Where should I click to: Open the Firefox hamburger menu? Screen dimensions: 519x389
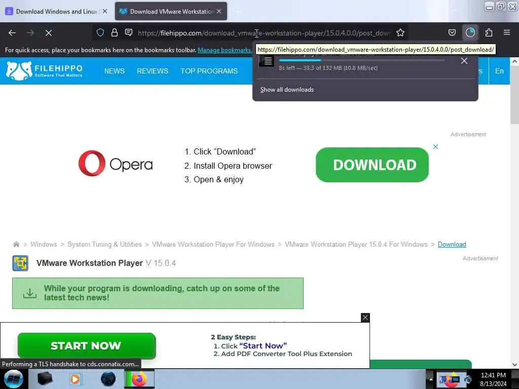click(506, 32)
